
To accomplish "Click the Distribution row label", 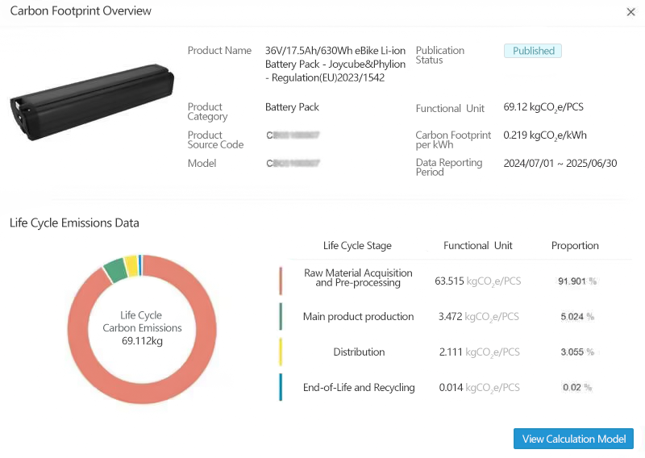I will click(x=359, y=352).
